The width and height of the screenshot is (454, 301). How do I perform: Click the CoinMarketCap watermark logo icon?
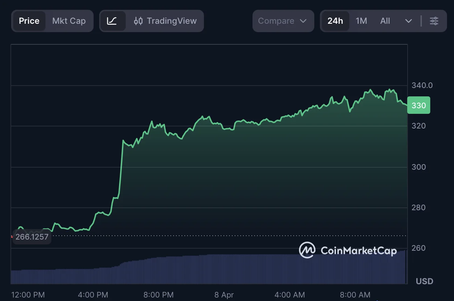(307, 250)
